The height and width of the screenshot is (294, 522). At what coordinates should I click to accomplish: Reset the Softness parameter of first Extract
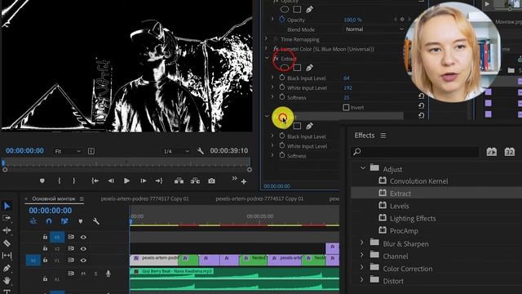421,96
